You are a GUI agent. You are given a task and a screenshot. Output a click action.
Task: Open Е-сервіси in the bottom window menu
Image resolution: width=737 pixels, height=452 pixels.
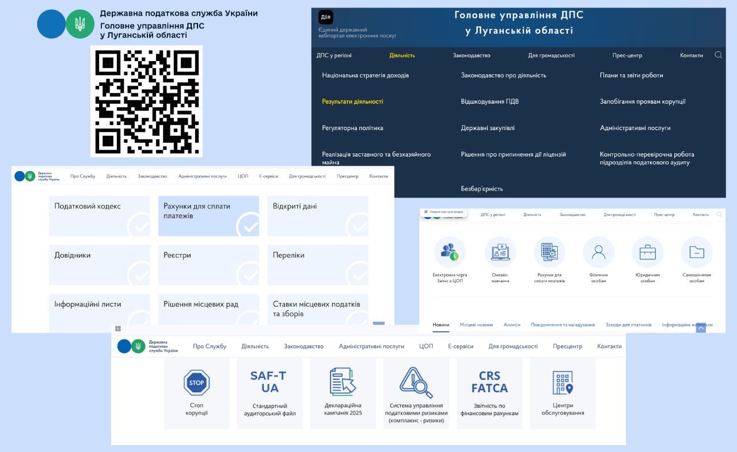click(461, 346)
